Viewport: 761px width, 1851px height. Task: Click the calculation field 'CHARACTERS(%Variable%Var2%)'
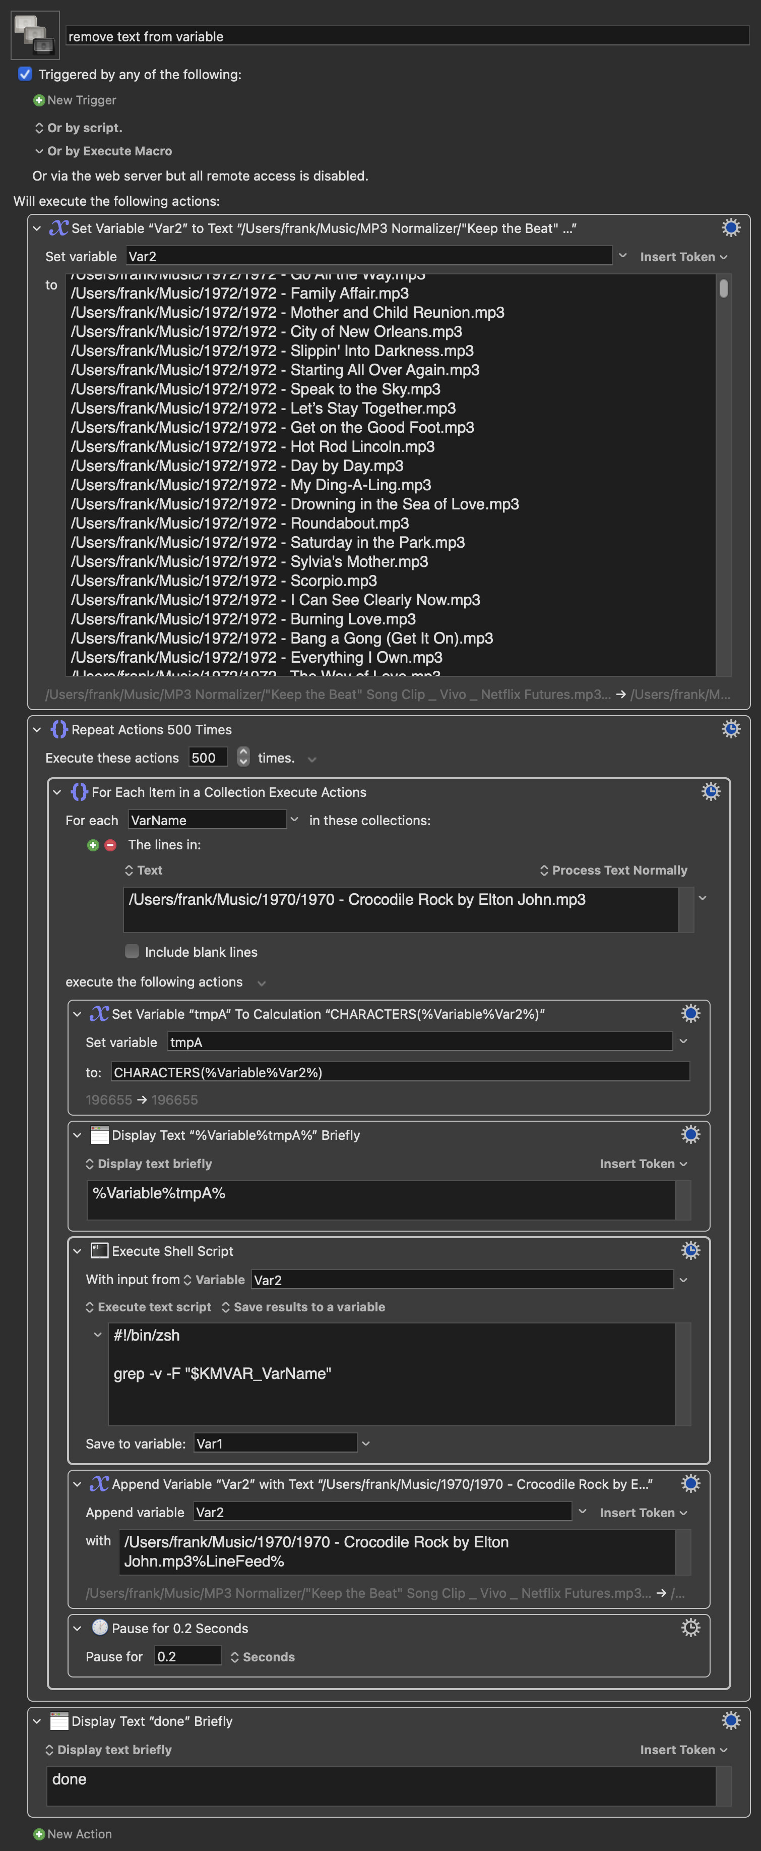(401, 1072)
